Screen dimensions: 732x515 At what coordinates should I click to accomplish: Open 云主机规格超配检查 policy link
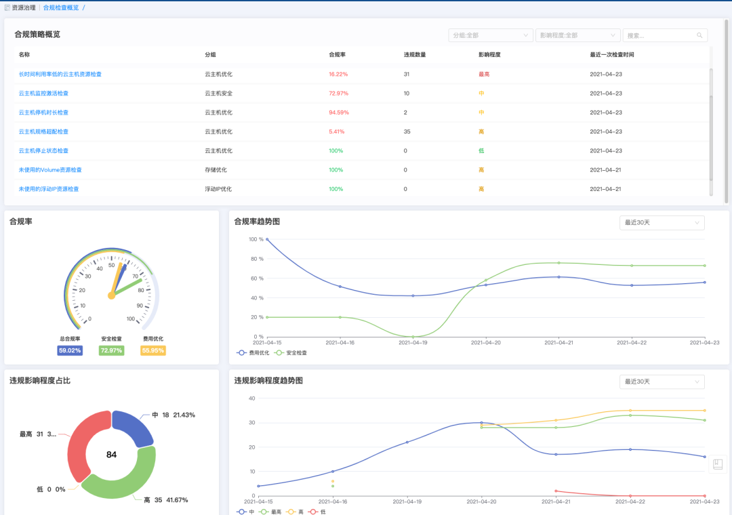click(x=43, y=131)
